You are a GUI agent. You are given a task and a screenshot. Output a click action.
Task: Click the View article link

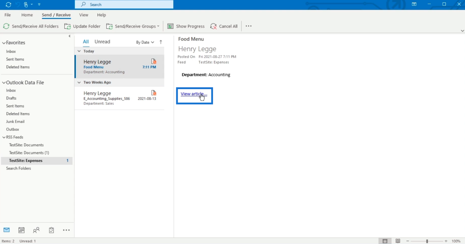pyautogui.click(x=194, y=94)
